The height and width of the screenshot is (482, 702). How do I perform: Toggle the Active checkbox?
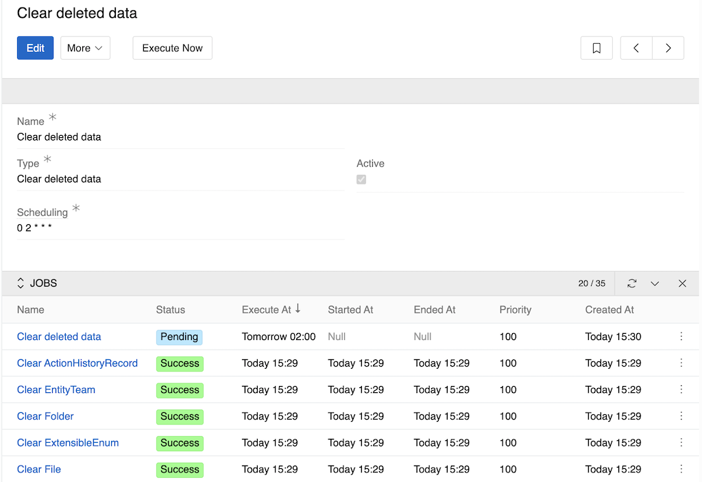[361, 180]
